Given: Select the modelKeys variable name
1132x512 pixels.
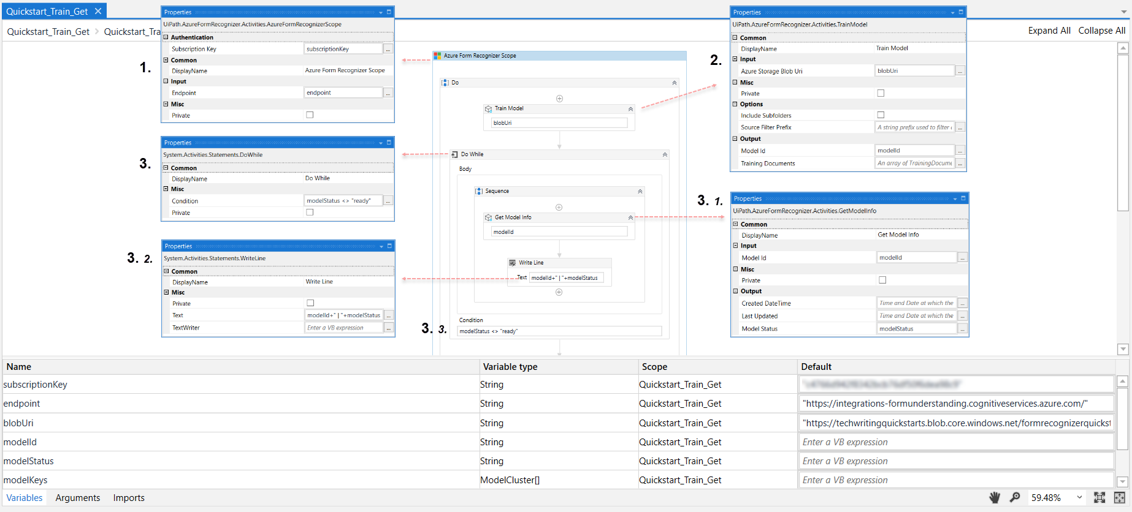Looking at the screenshot, I should 26,480.
